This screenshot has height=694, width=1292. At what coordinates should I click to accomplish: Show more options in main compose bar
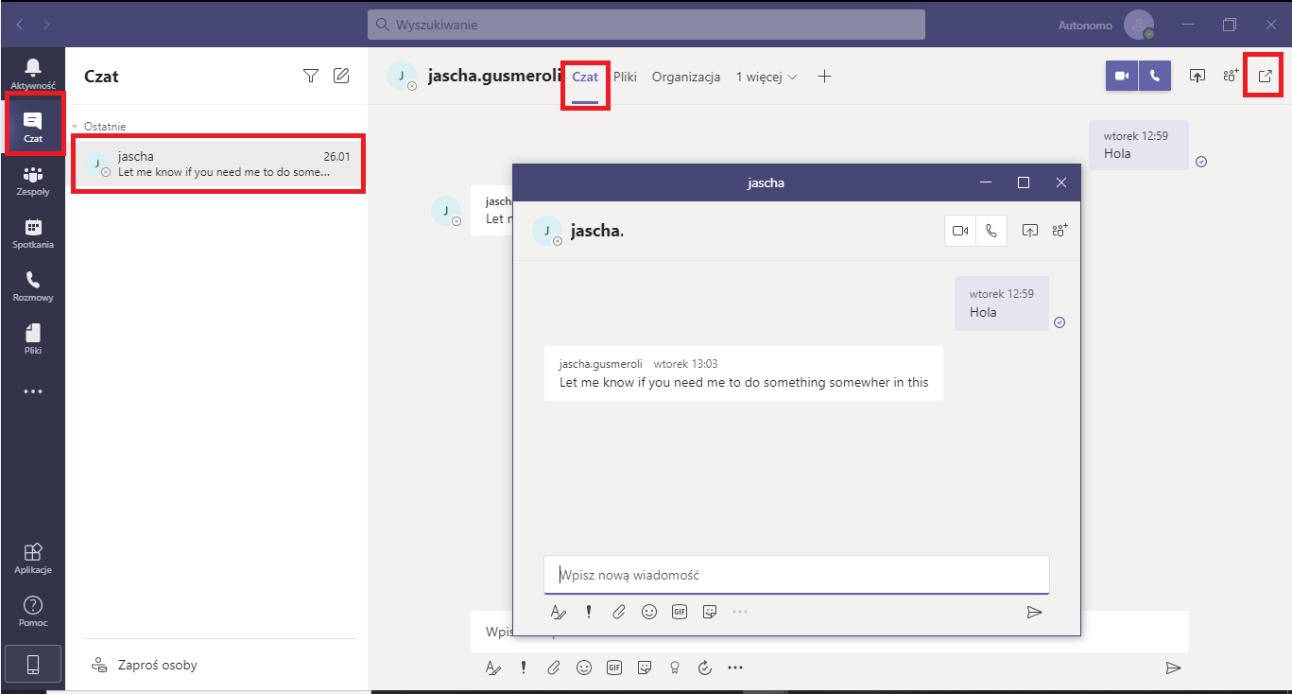(735, 668)
